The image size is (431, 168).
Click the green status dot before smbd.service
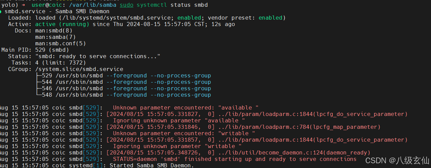tap(1, 11)
